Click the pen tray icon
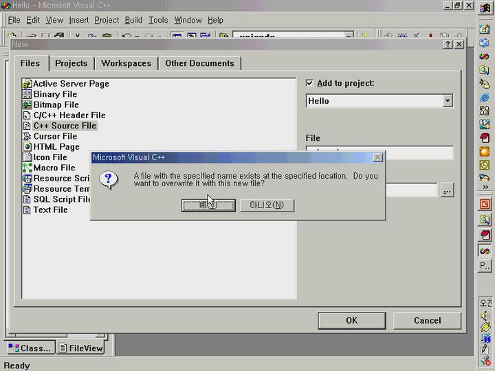 [x=485, y=350]
